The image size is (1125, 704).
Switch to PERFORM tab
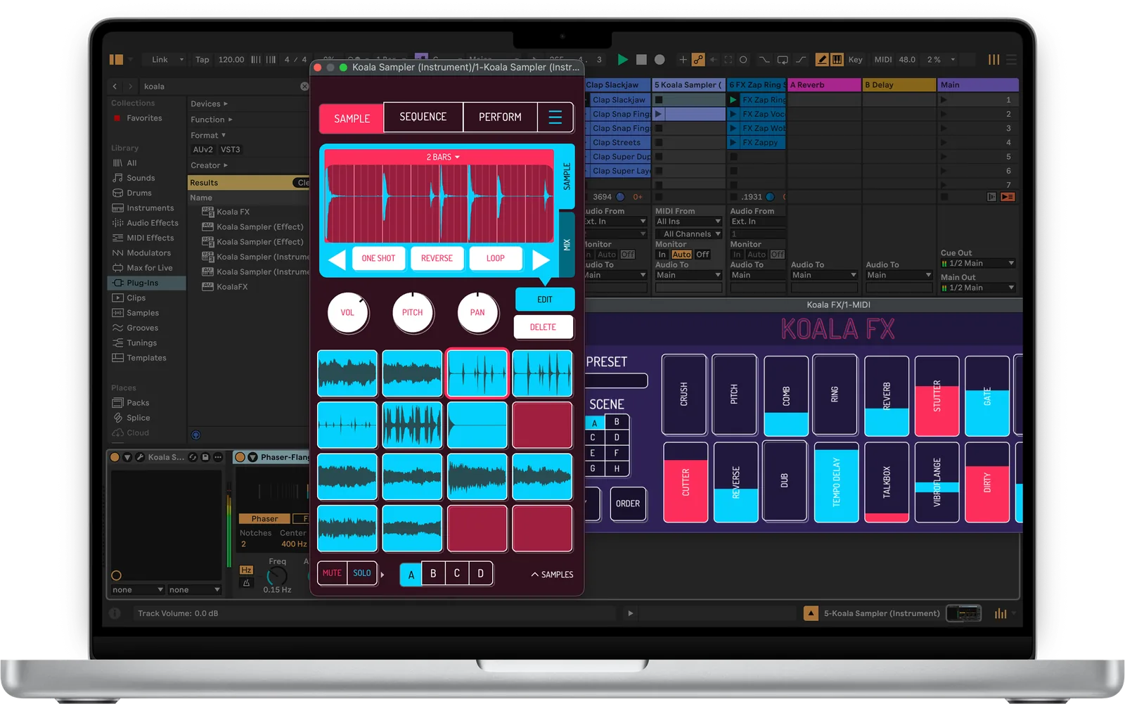500,117
